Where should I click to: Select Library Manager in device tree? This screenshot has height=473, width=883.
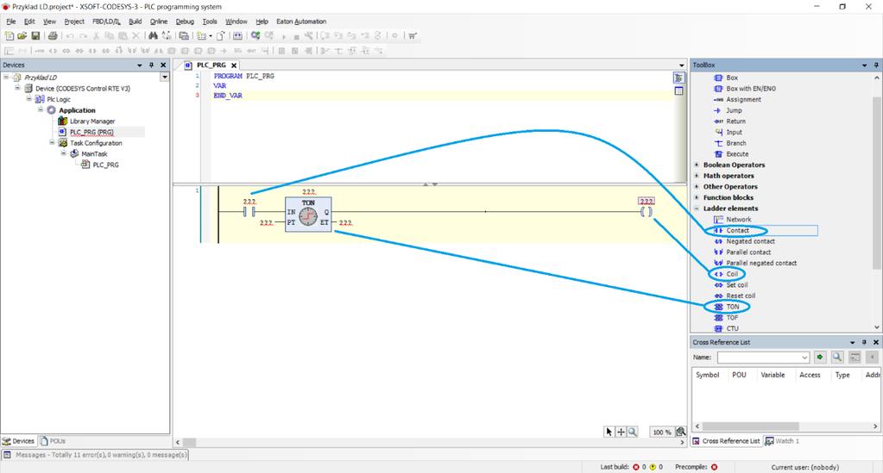click(x=86, y=121)
